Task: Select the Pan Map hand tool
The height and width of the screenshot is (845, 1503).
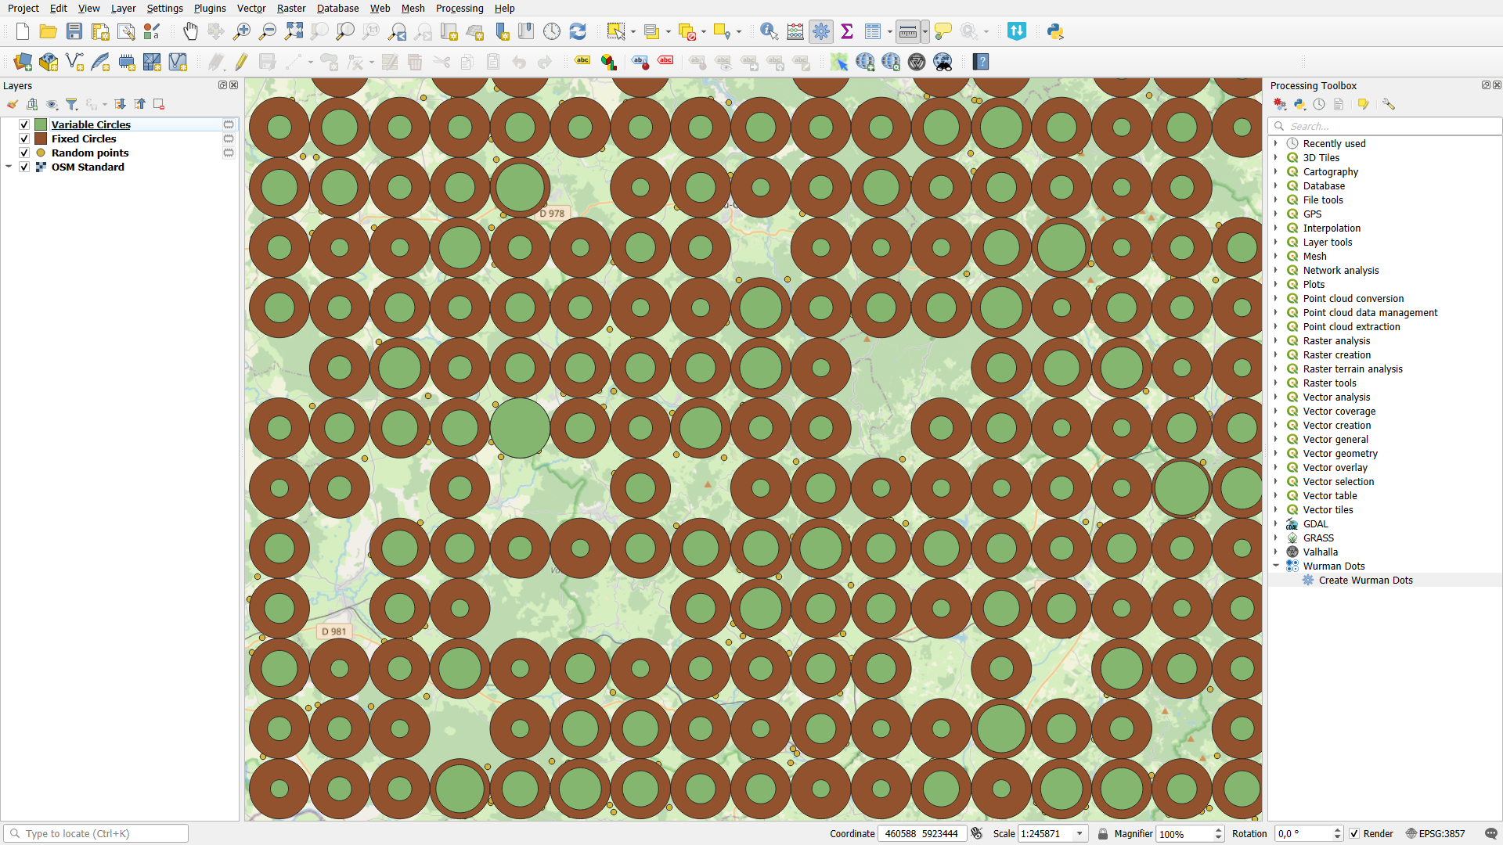Action: [x=190, y=31]
